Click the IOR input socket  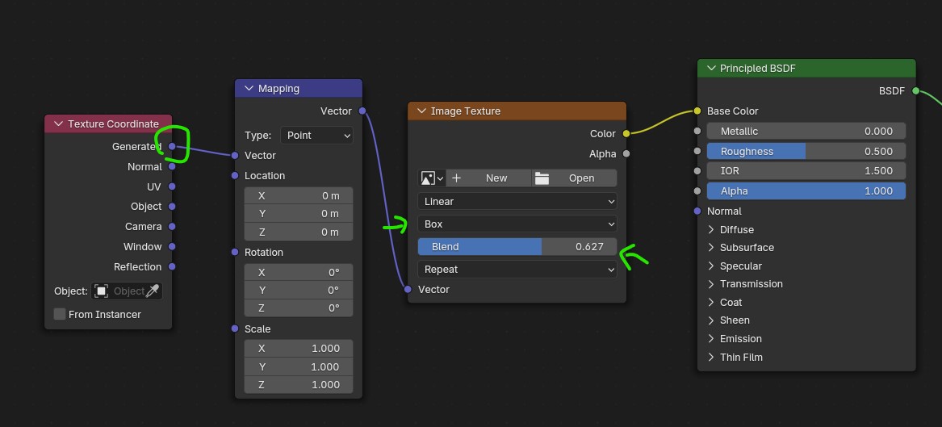click(697, 171)
